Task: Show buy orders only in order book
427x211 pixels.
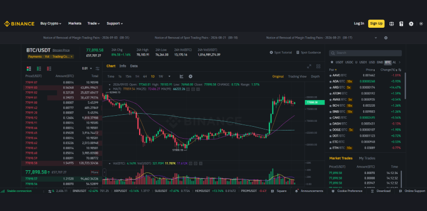Action: (x=39, y=69)
